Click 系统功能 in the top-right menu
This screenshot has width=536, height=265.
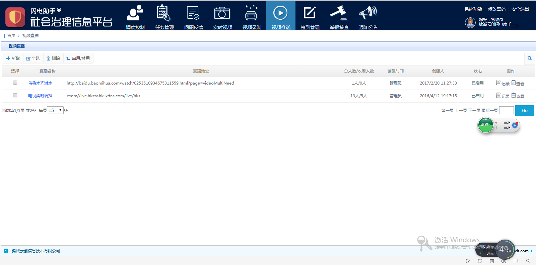473,9
